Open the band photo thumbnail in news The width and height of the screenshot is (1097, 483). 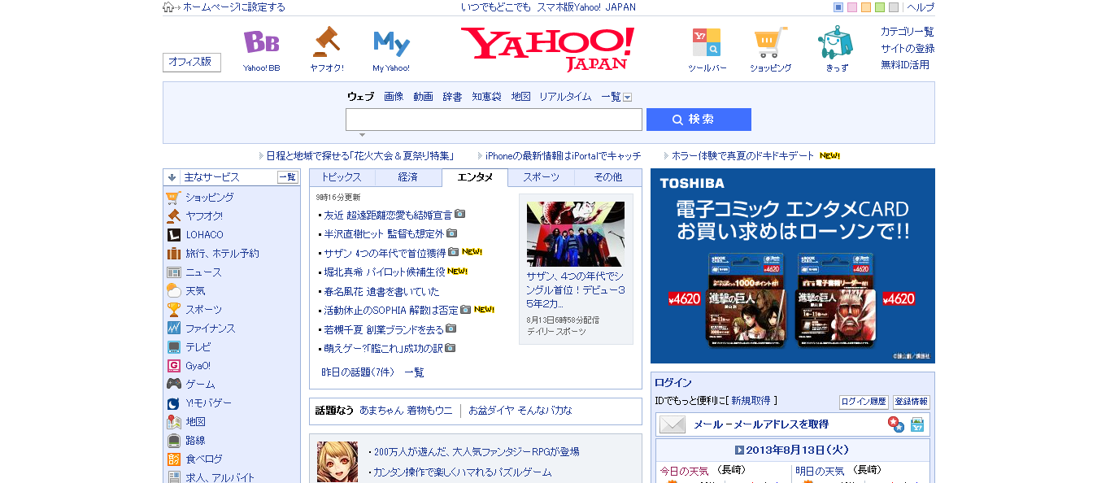tap(576, 234)
